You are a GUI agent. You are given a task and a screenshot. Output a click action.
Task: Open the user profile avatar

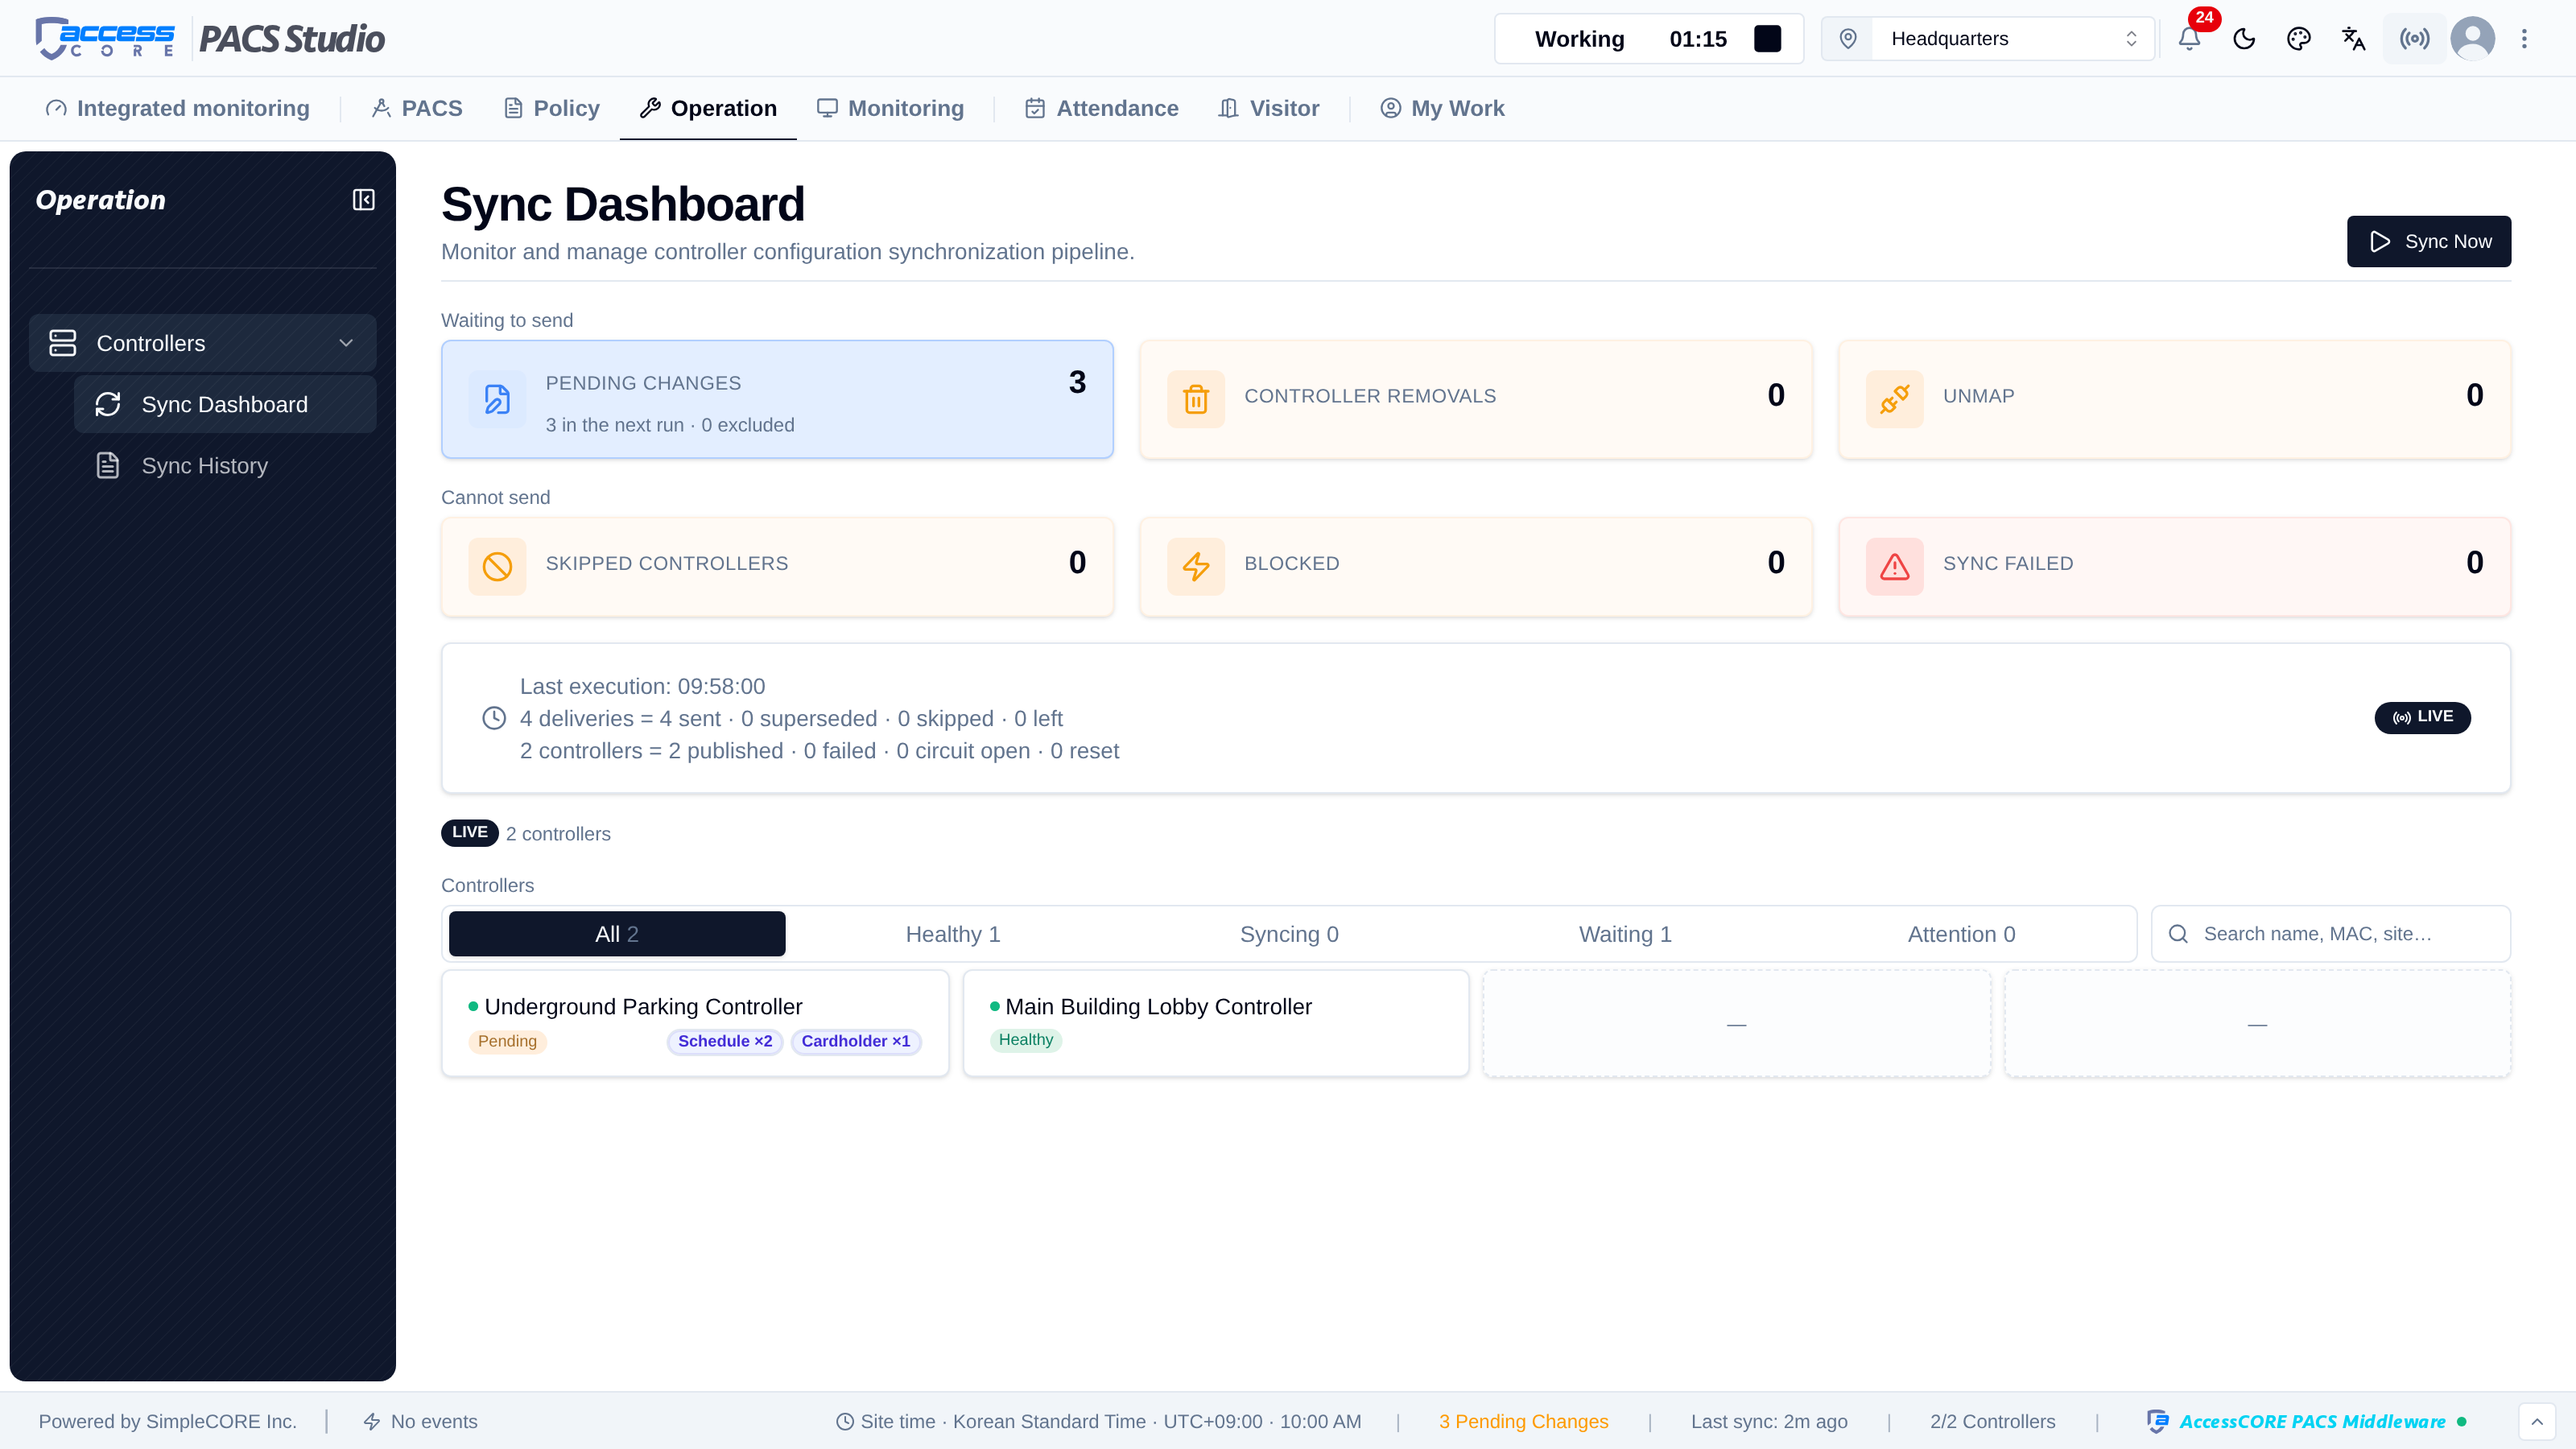point(2473,39)
